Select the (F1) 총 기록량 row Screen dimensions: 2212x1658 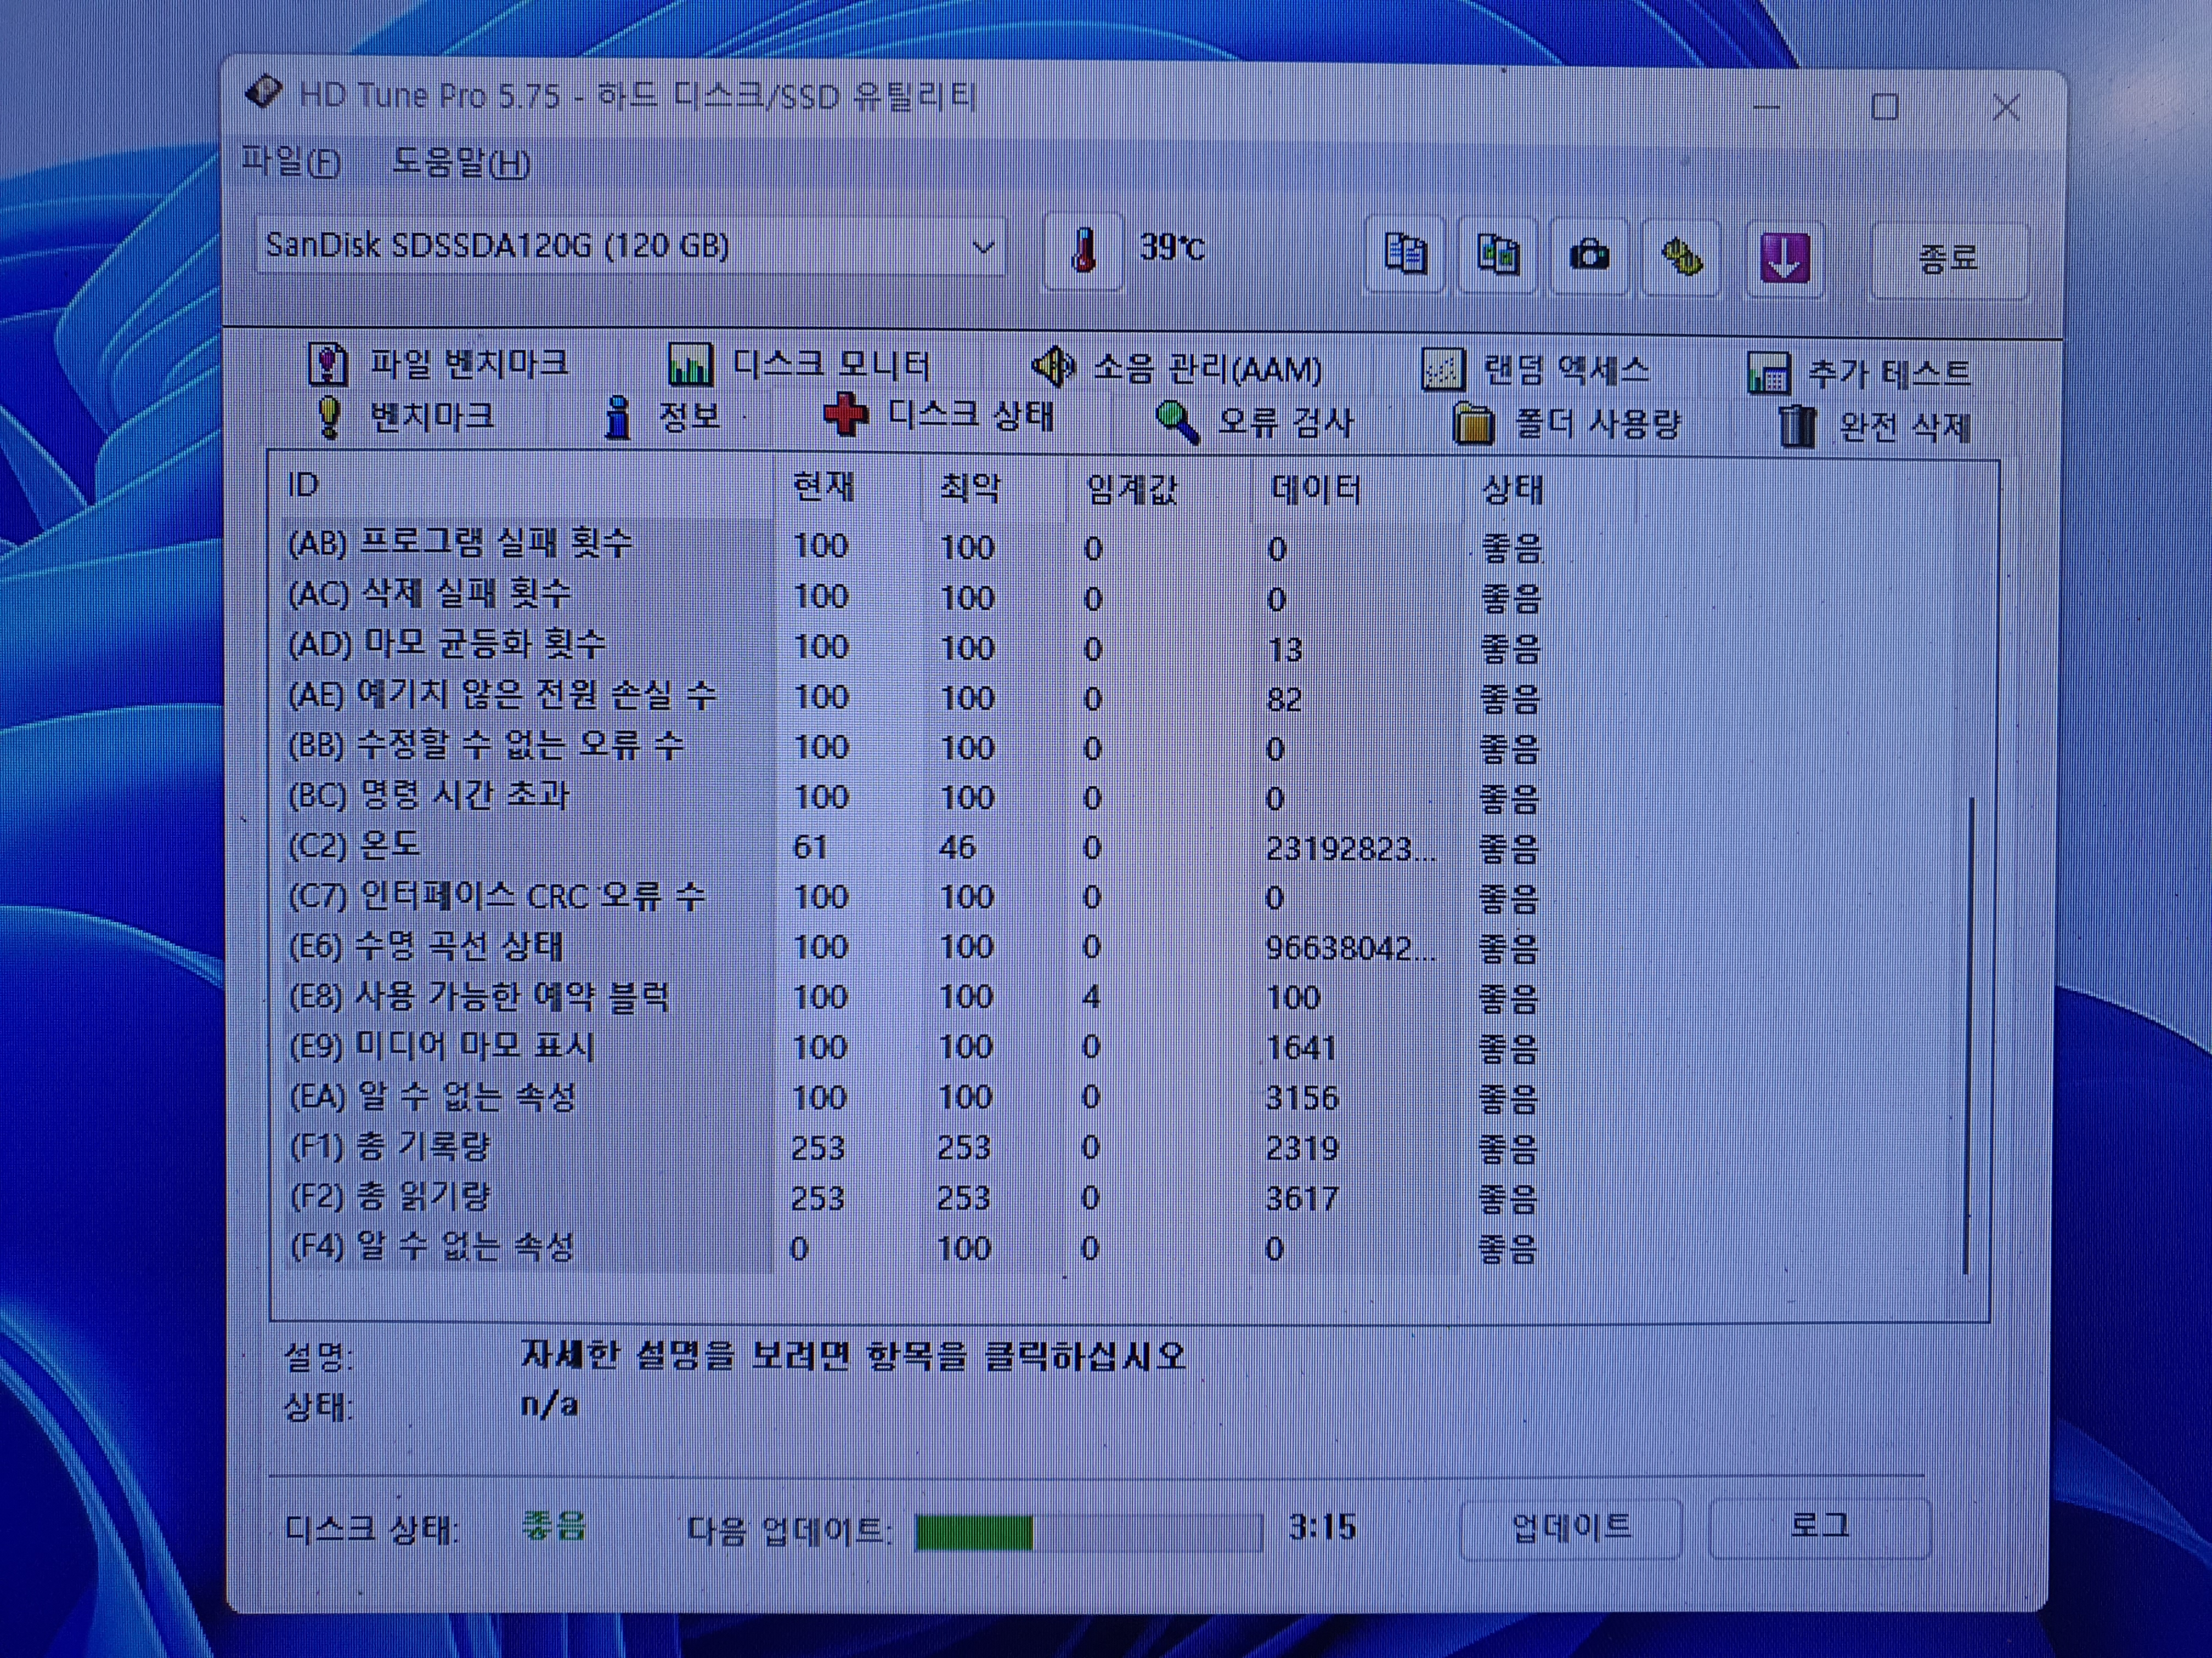[915, 1148]
